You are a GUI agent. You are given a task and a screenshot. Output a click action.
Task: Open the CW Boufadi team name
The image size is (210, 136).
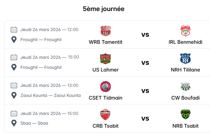click(185, 98)
